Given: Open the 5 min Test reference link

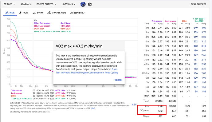Looking at the screenshot, I should click(87, 73).
